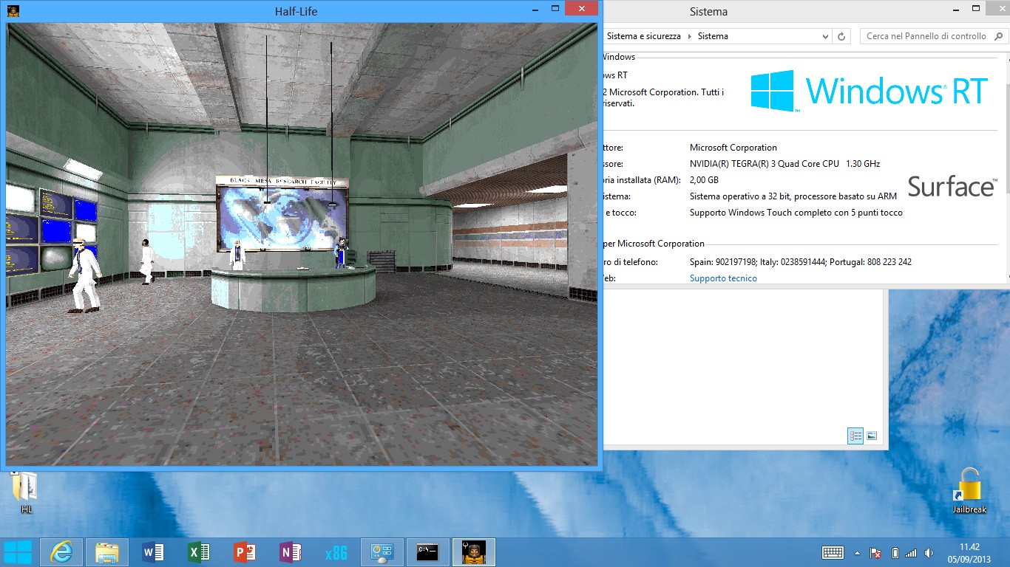Launch Word from the taskbar
This screenshot has height=567, width=1010.
(153, 552)
